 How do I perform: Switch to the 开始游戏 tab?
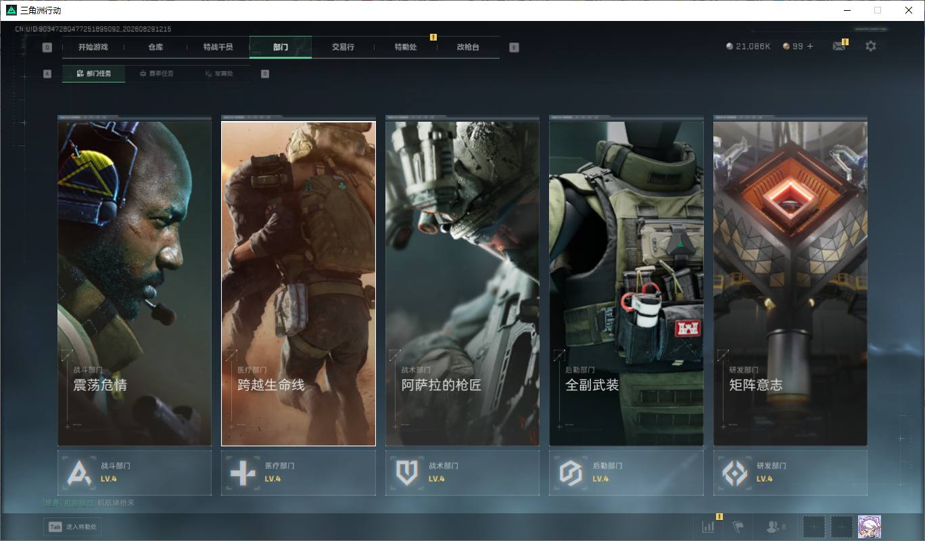(x=93, y=47)
